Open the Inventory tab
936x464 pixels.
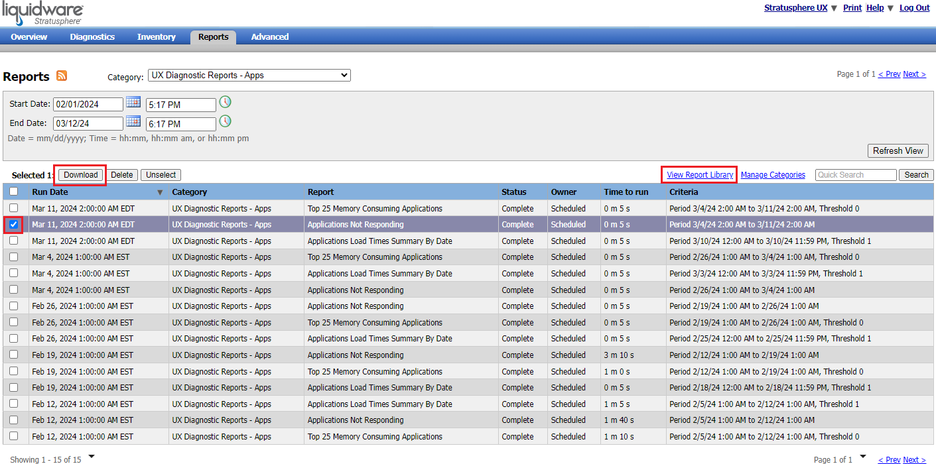click(157, 37)
